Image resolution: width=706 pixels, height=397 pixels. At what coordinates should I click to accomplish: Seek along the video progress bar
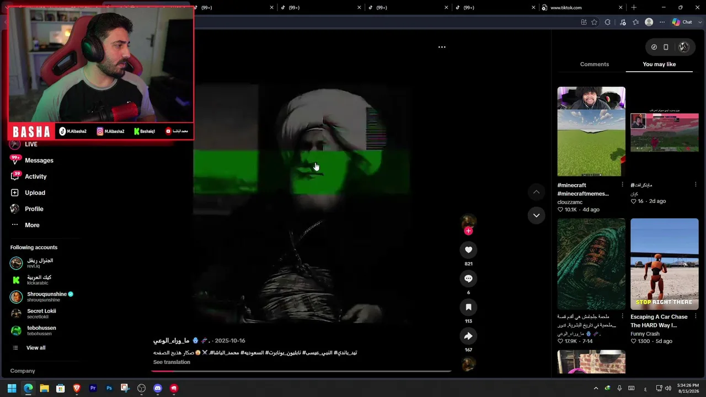click(x=302, y=371)
